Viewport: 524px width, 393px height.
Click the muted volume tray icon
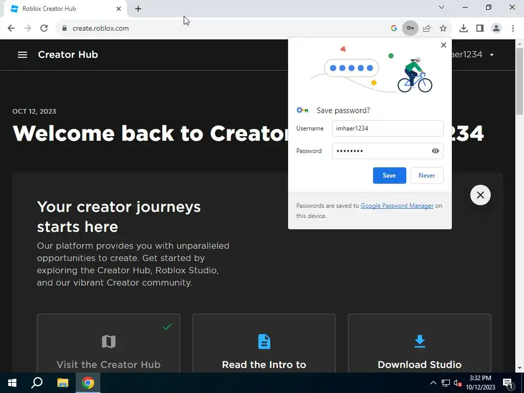click(x=458, y=383)
